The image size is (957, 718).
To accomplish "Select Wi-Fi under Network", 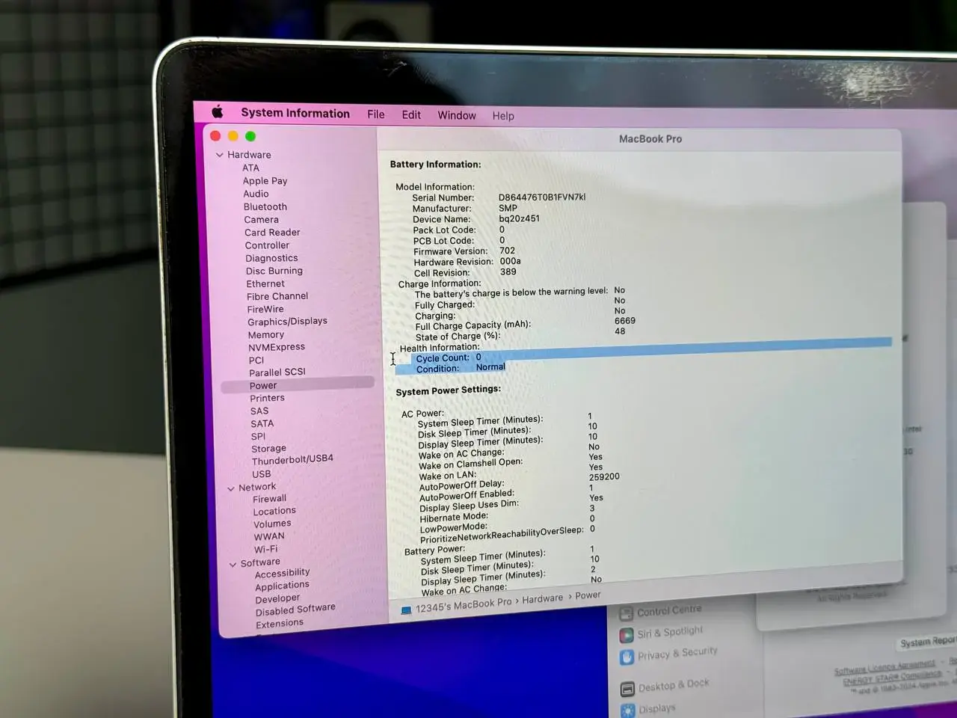I will click(265, 549).
